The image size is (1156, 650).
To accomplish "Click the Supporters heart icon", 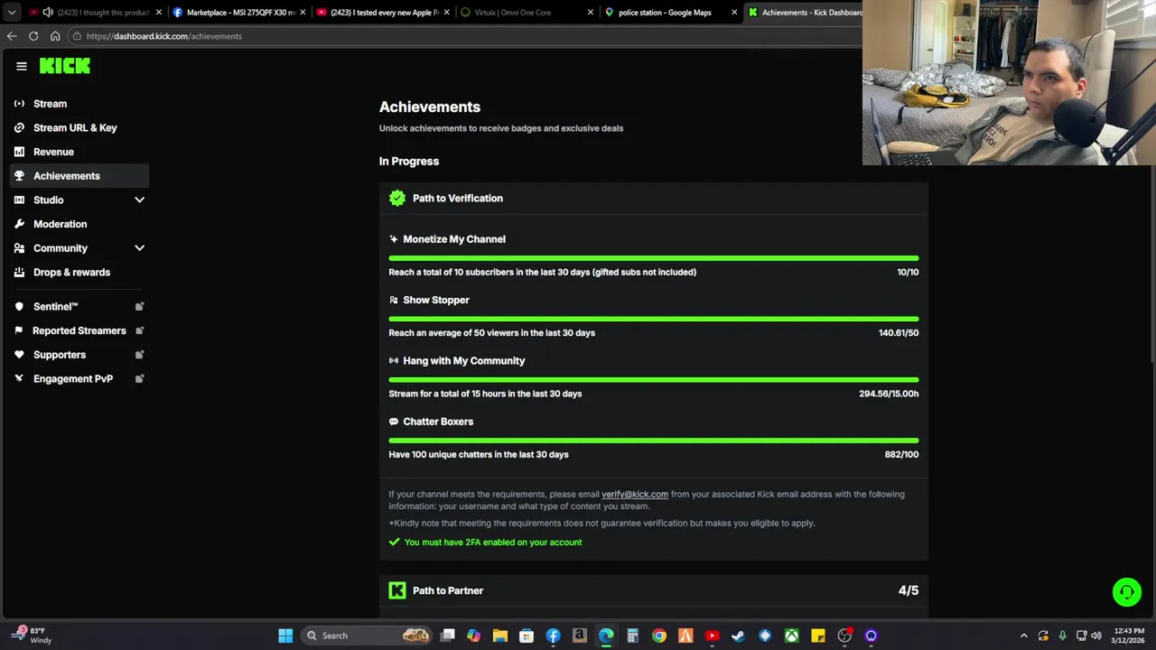I will [x=19, y=355].
